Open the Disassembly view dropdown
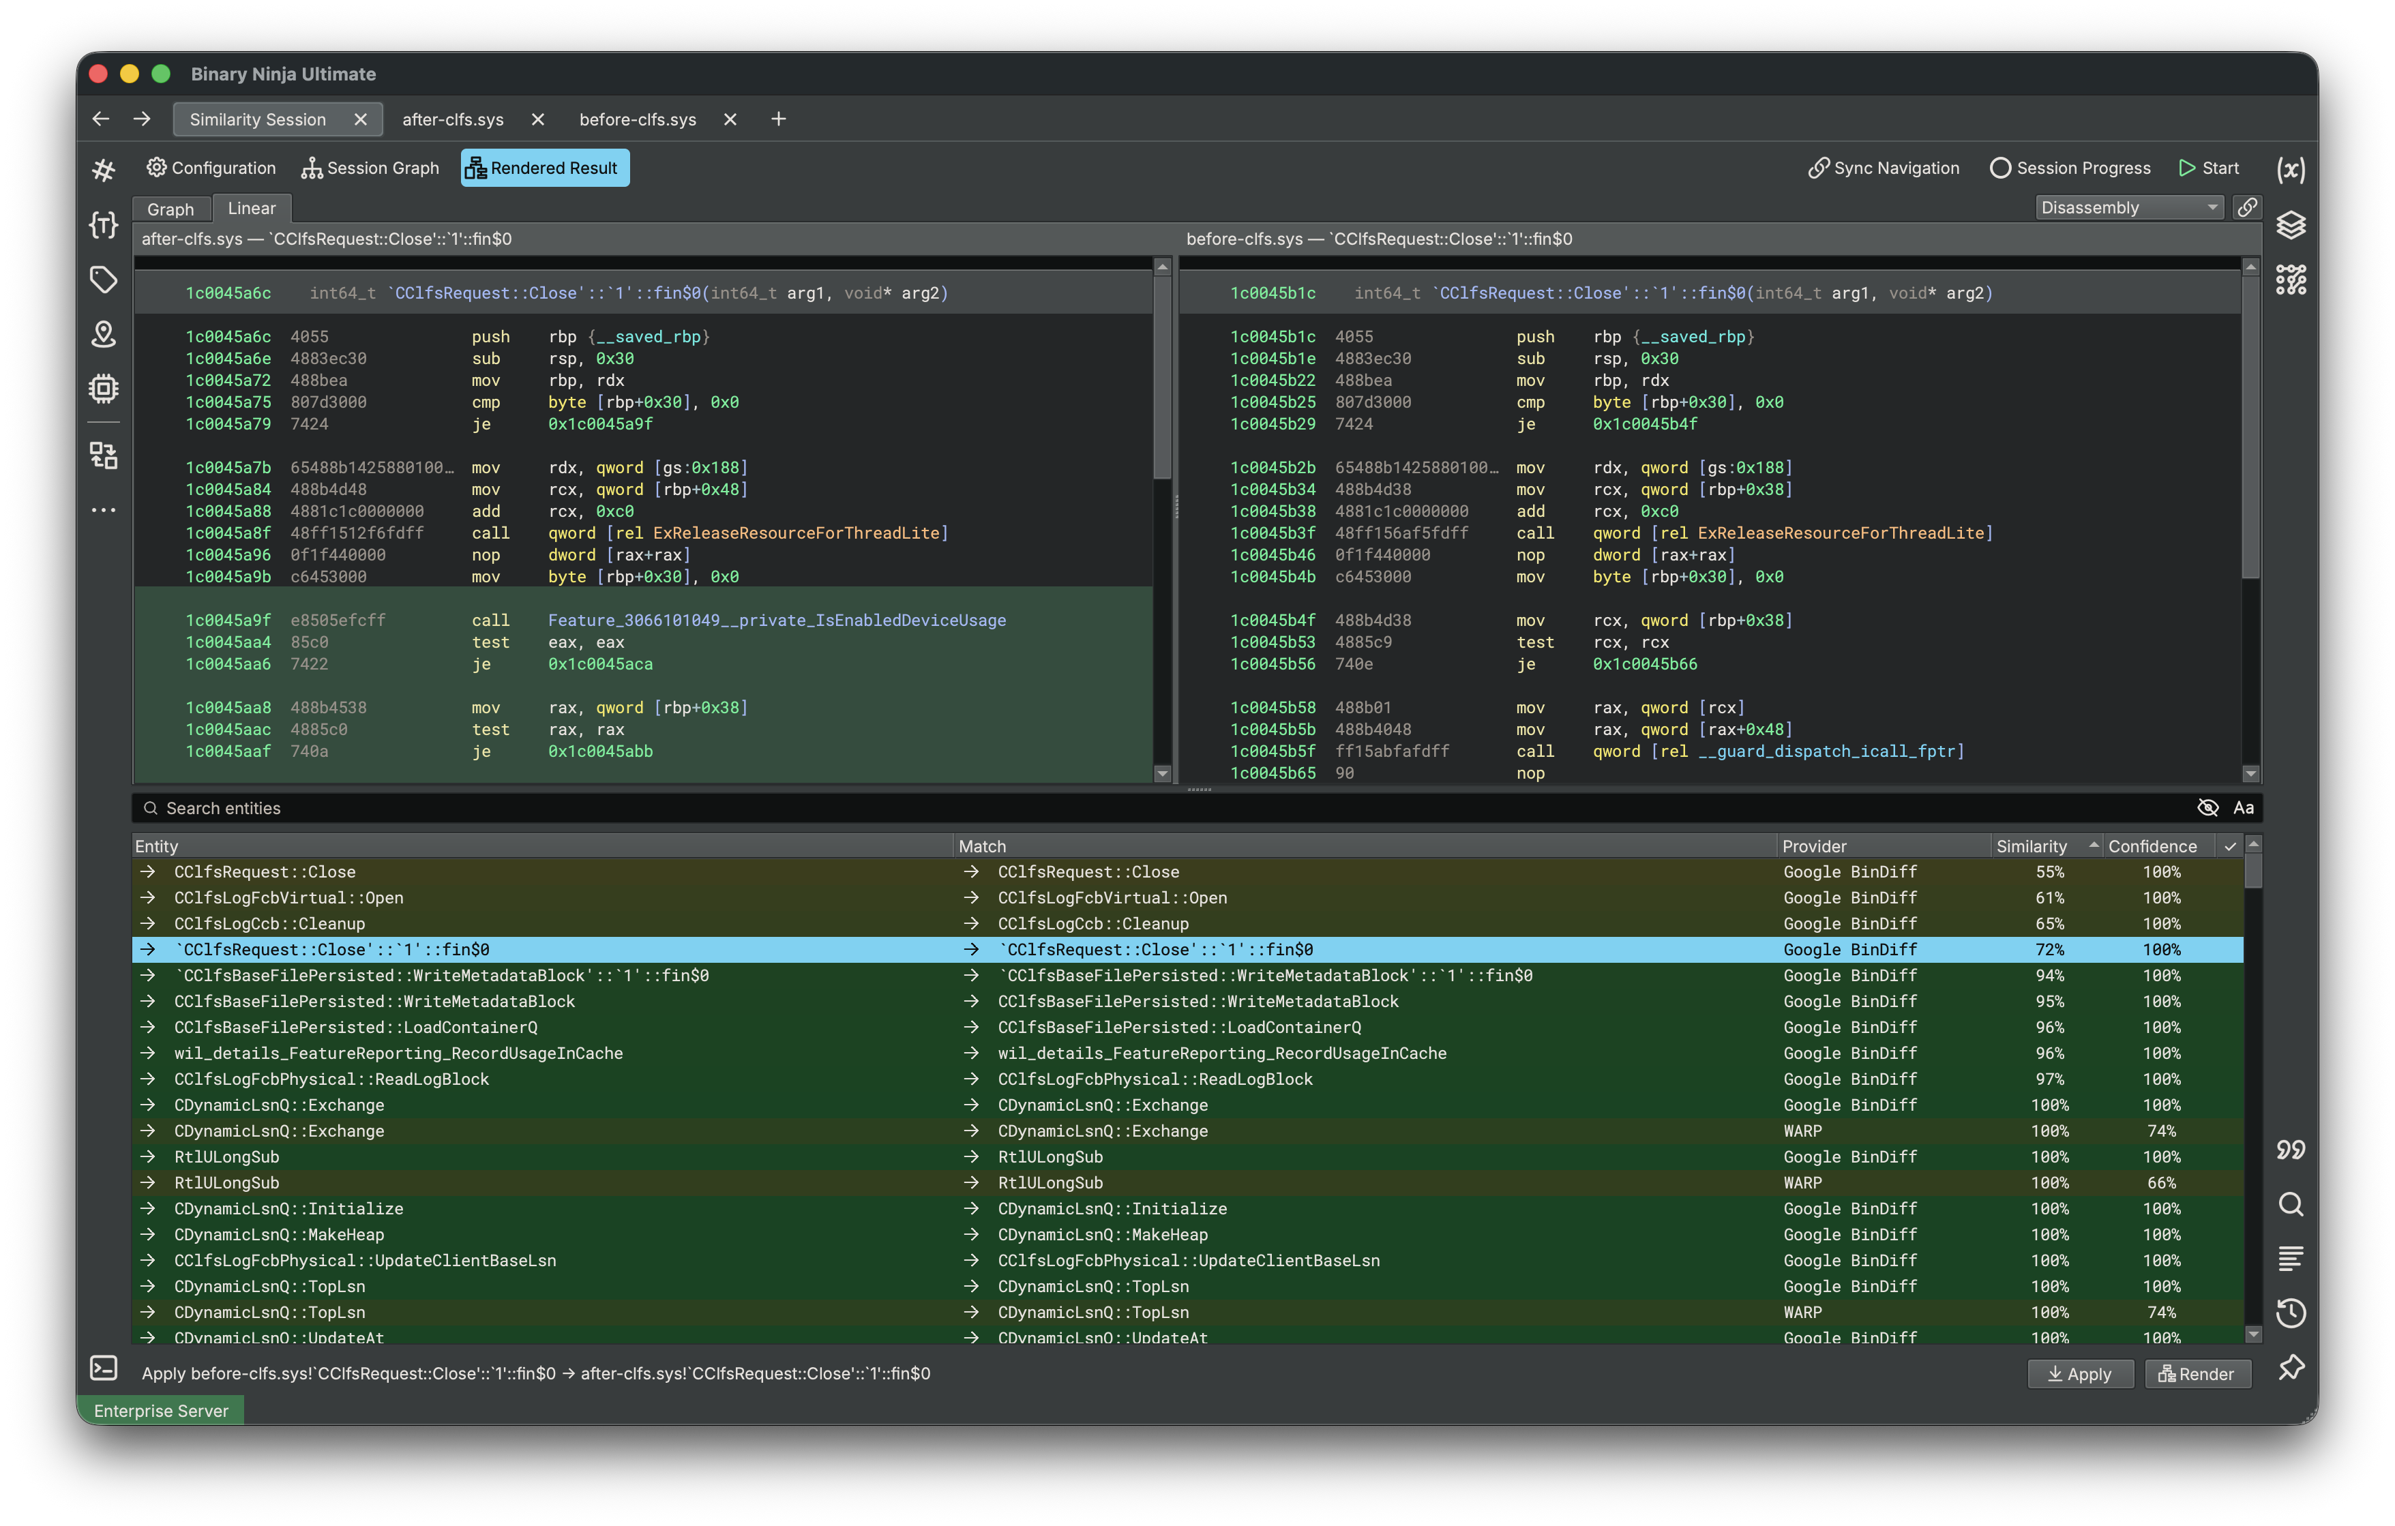 point(2128,207)
